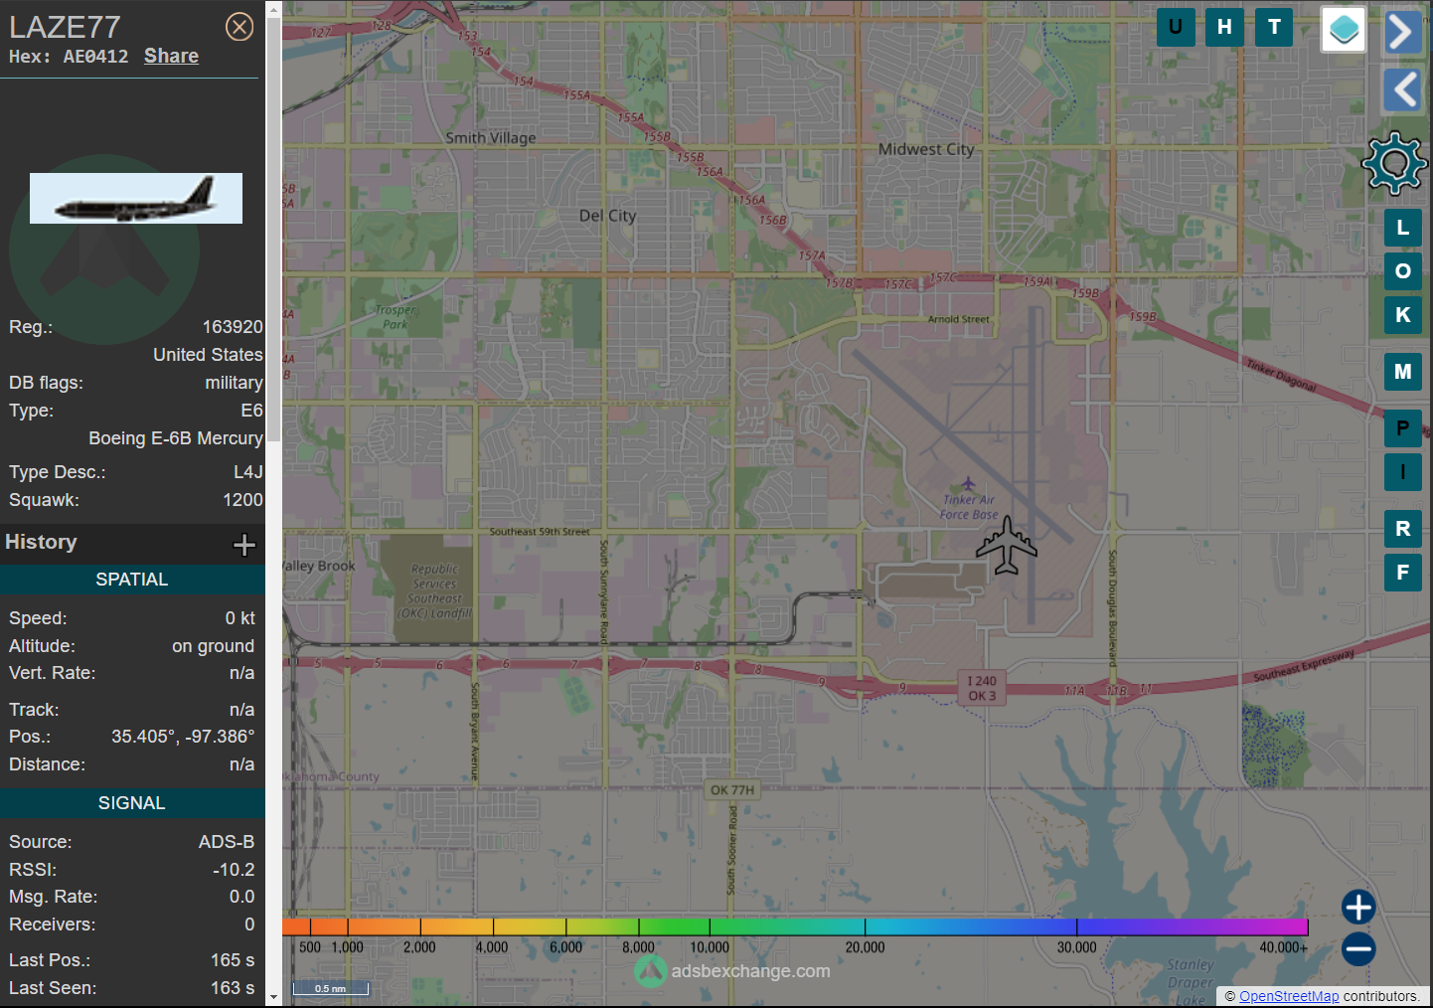Click the RSSI value -10.2
1433x1008 pixels.
(x=234, y=870)
